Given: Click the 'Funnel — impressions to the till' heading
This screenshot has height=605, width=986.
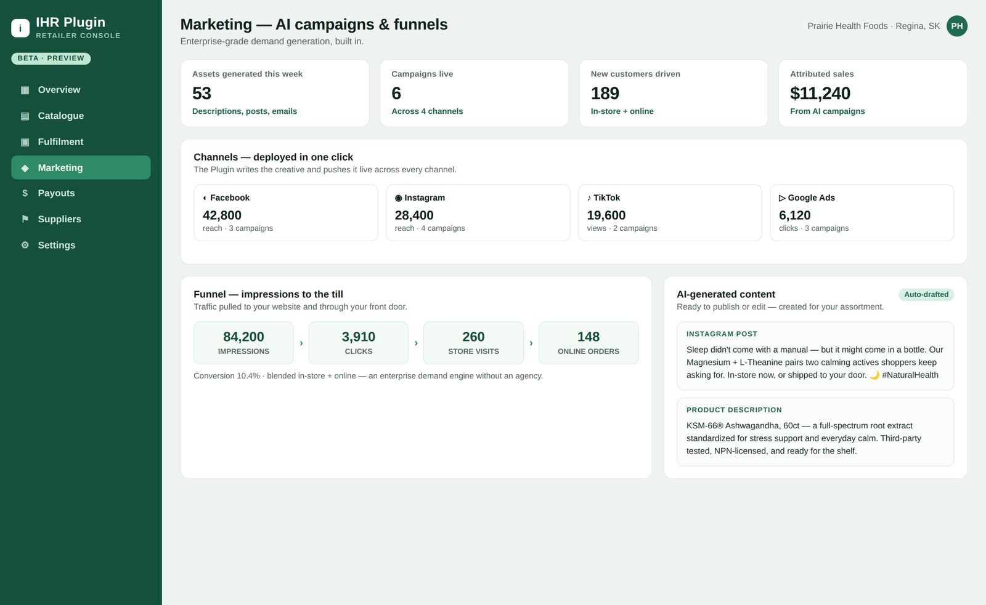Looking at the screenshot, I should point(268,294).
